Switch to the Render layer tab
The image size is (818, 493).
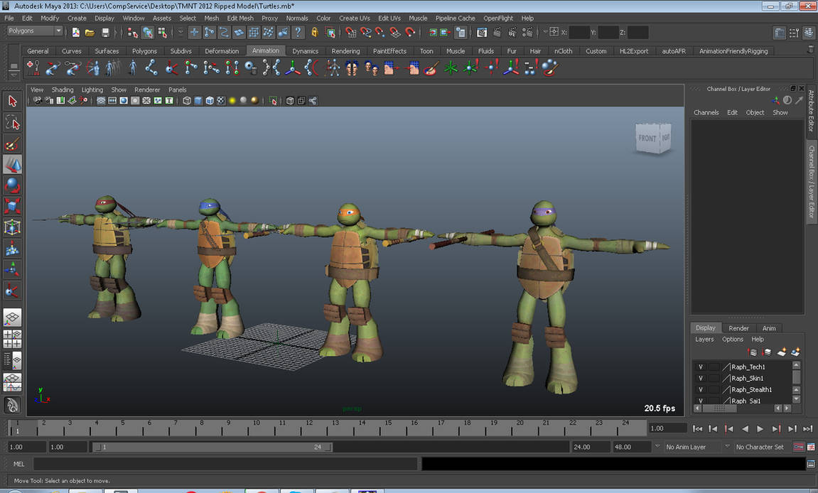coord(738,328)
